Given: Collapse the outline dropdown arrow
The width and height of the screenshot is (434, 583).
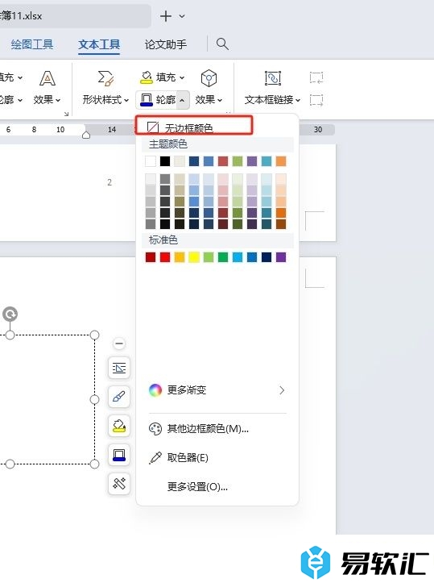Looking at the screenshot, I should click(182, 100).
